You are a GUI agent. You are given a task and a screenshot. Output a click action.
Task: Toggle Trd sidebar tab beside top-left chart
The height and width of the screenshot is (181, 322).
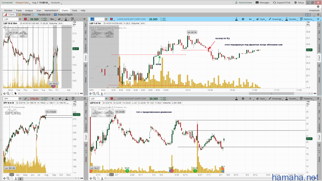tap(86, 25)
